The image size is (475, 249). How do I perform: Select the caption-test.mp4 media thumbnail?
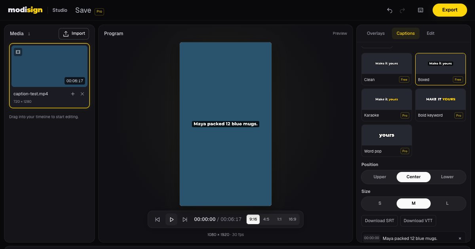pyautogui.click(x=49, y=66)
